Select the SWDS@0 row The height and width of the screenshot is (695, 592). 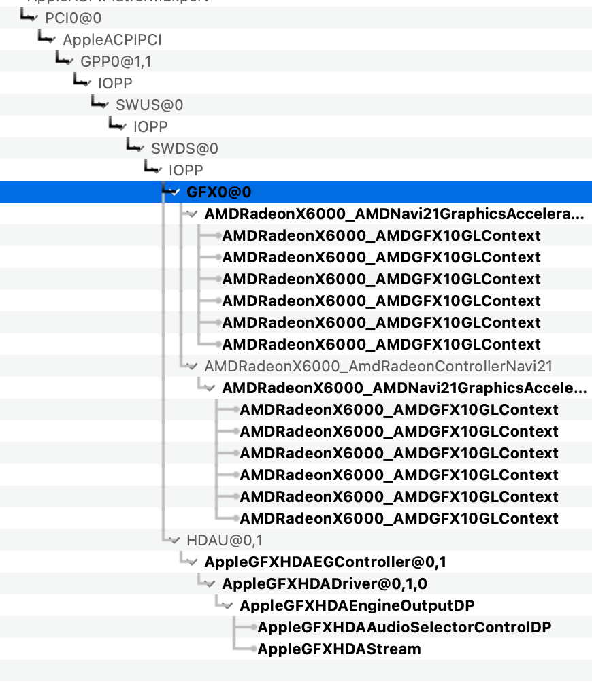tap(296, 148)
